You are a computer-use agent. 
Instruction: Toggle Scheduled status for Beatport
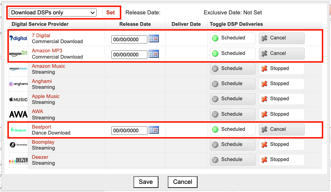coord(233,129)
